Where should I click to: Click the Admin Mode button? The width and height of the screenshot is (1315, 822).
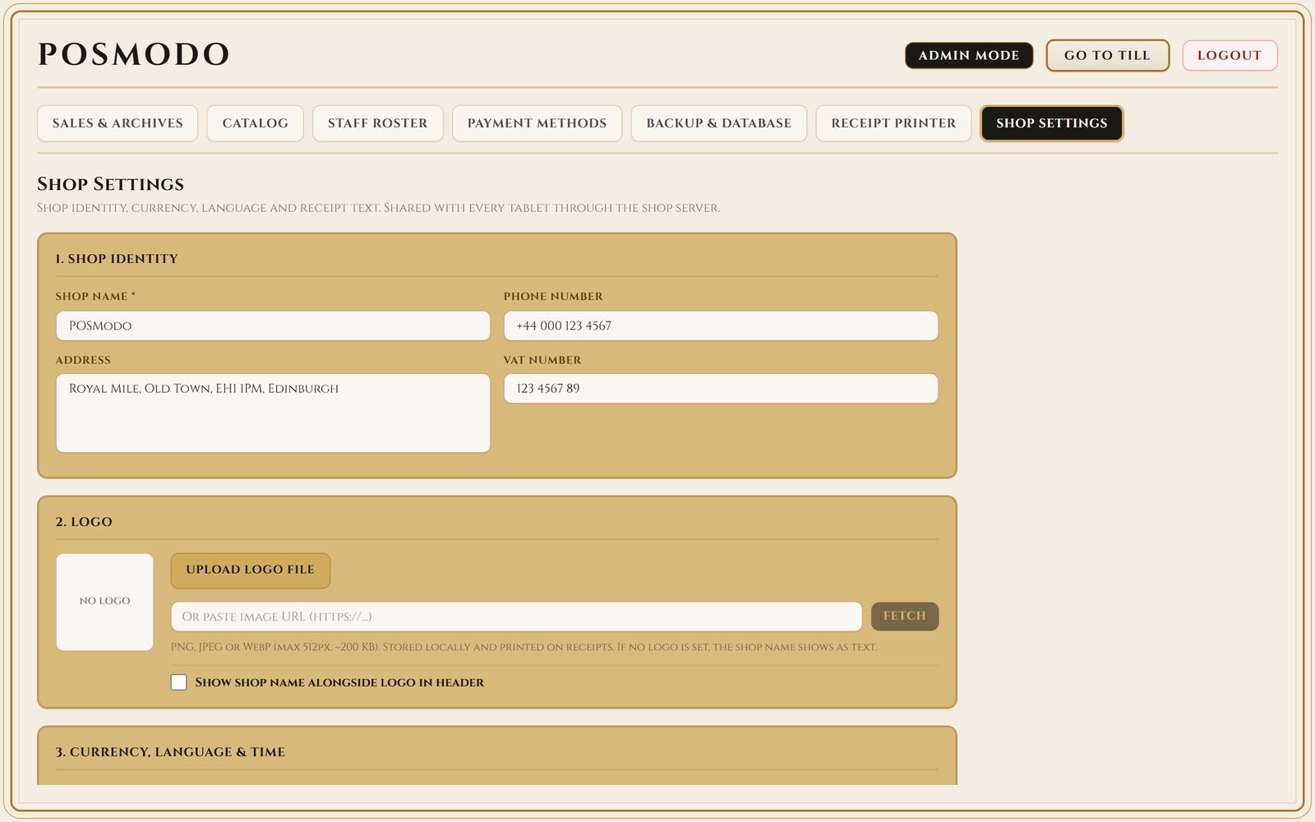pos(969,55)
